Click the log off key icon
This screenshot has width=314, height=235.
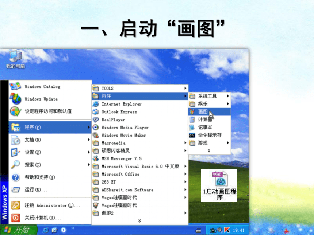click(15, 205)
